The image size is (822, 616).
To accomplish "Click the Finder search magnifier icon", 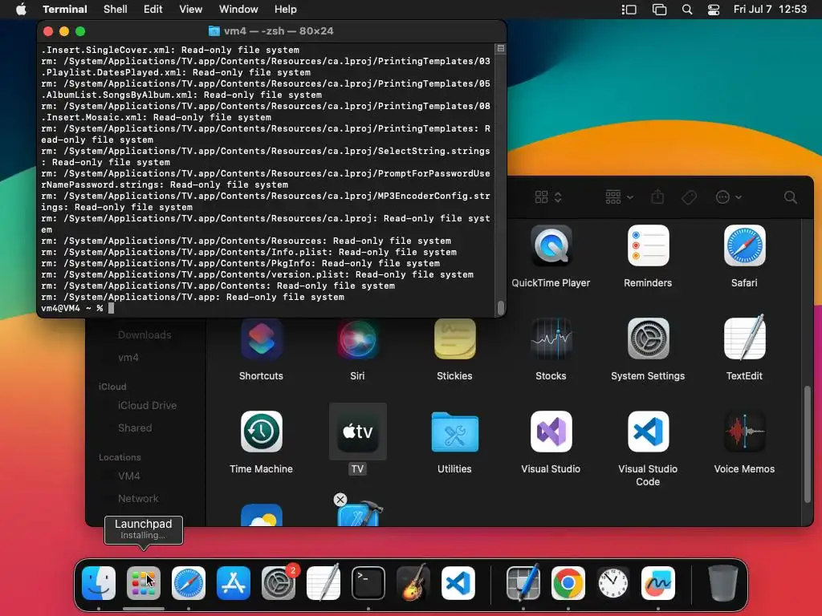I will [791, 197].
